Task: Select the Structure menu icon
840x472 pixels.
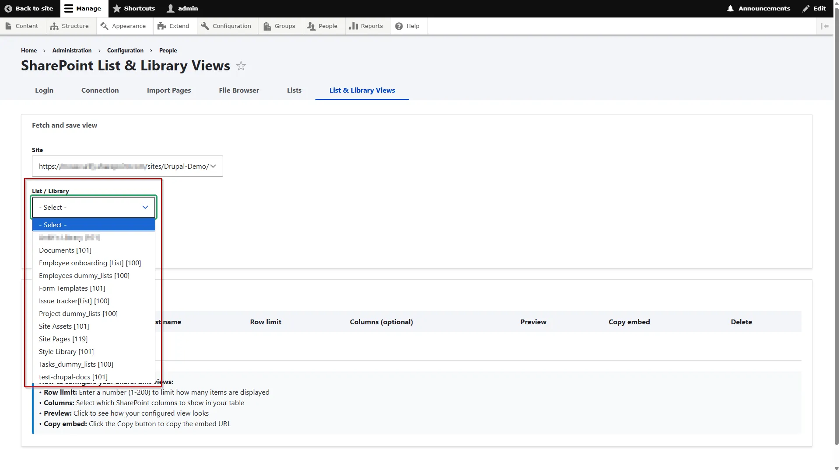Action: [x=54, y=26]
